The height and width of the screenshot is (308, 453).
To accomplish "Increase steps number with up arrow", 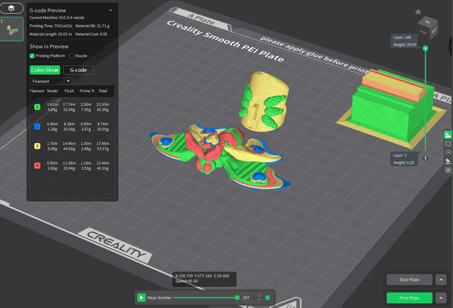I will click(259, 295).
